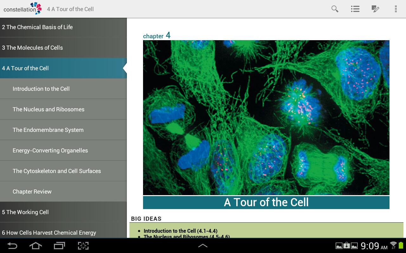Tap the Android home button
The height and width of the screenshot is (253, 406).
[x=36, y=246]
